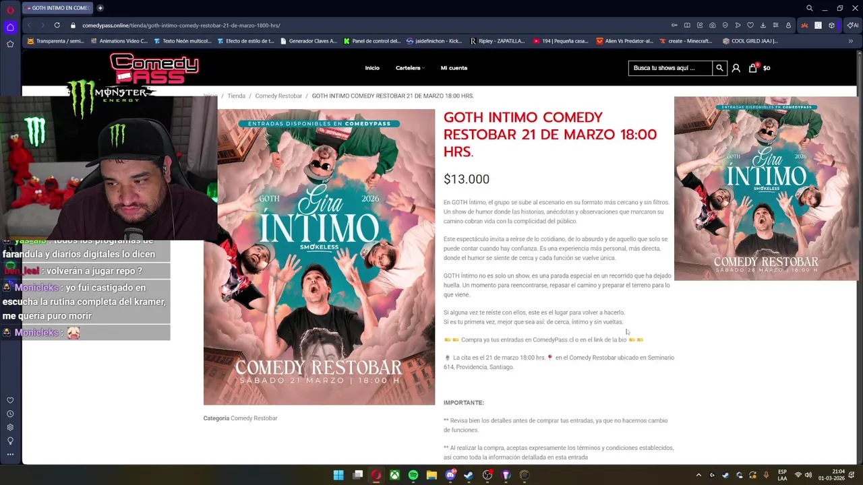Click the send flow arrow icon
The width and height of the screenshot is (863, 485).
[738, 25]
